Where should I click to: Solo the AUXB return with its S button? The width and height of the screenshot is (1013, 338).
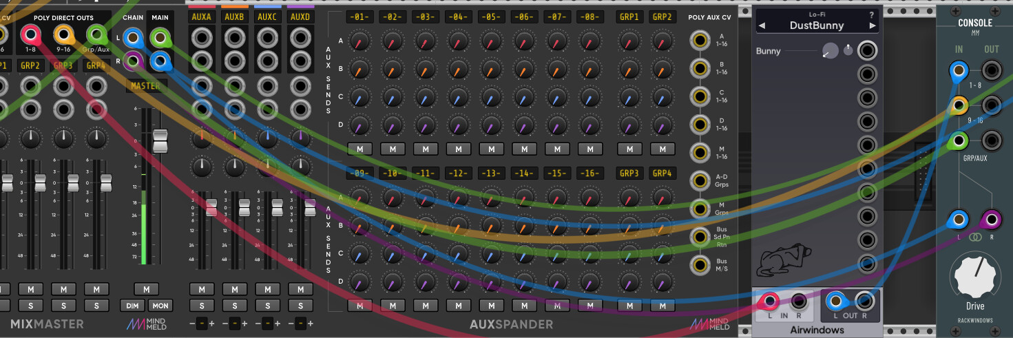[235, 306]
